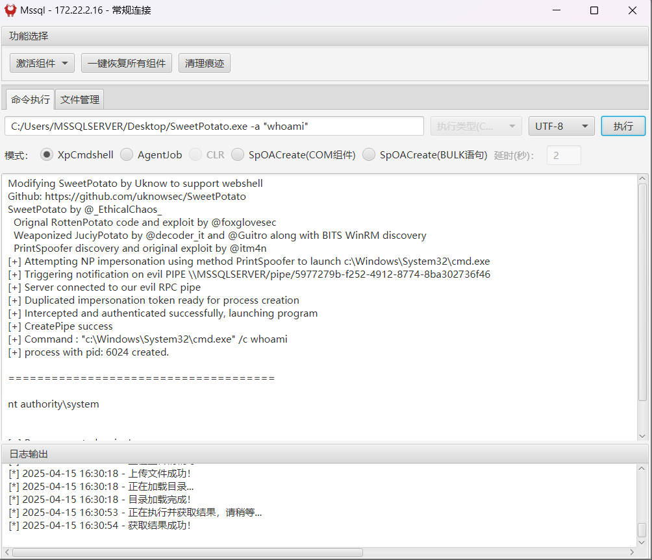Click the 'Command : cmd.exe /c whoami' line
This screenshot has height=560, width=652.
pyautogui.click(x=147, y=339)
